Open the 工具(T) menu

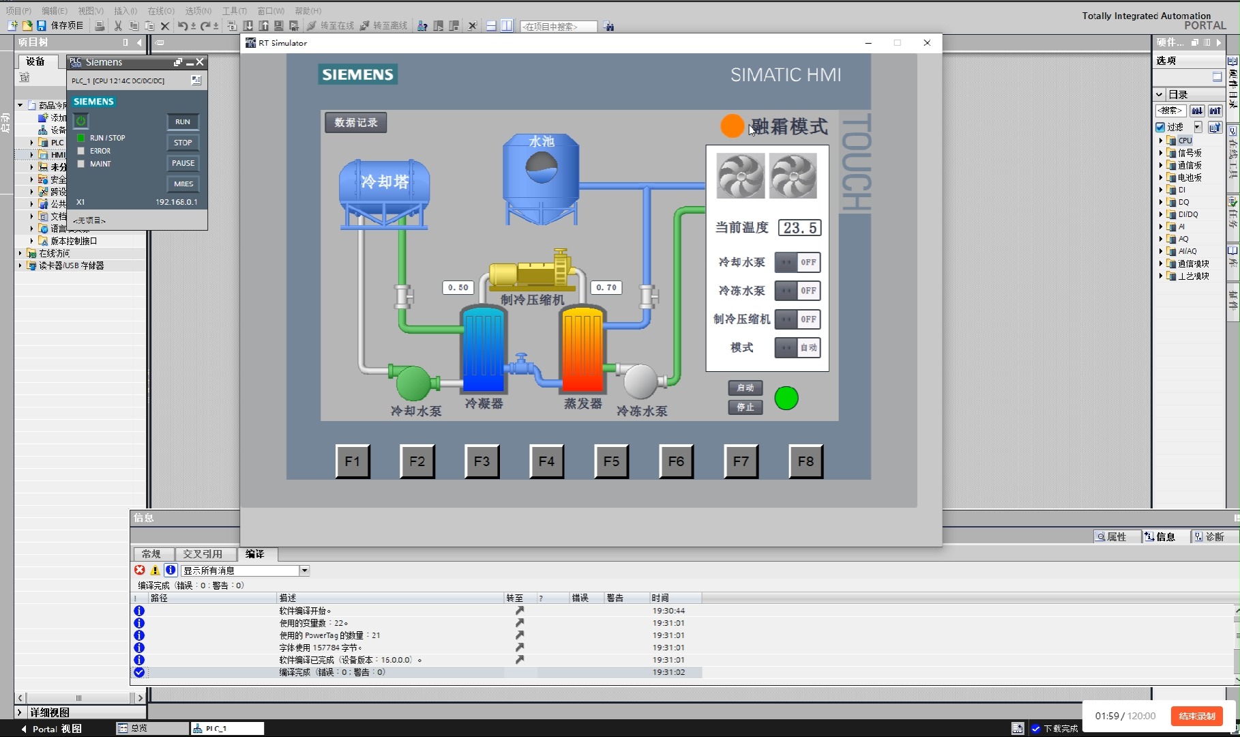(x=234, y=11)
